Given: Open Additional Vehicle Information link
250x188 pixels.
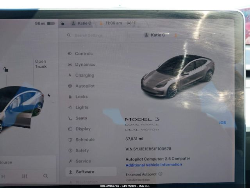Looking at the screenshot, I should click(154, 165).
